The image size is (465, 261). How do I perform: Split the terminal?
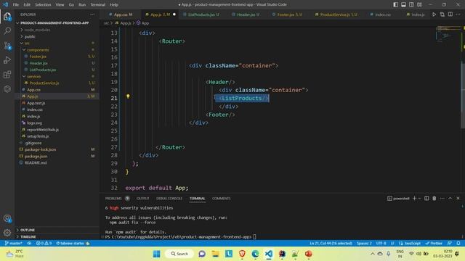tap(426, 198)
